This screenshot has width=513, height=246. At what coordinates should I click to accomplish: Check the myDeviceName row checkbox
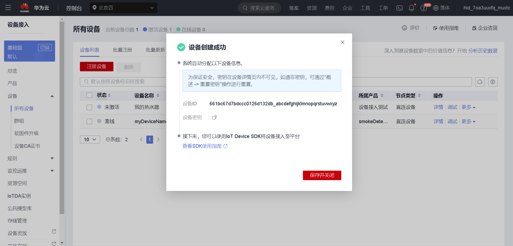[89, 122]
